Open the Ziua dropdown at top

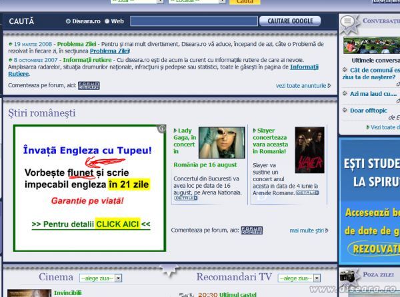[x=137, y=1]
